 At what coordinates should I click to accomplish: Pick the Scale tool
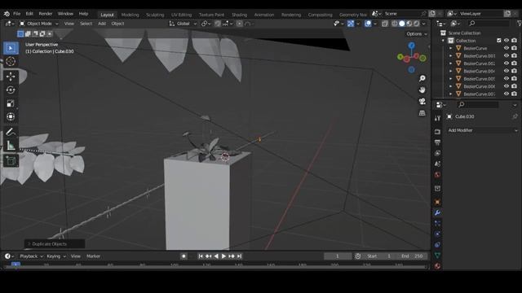pyautogui.click(x=11, y=103)
